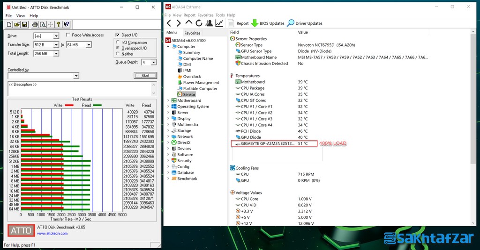Click the Print Preview icon in ATTO
This screenshot has width=480, height=250.
pos(43,24)
